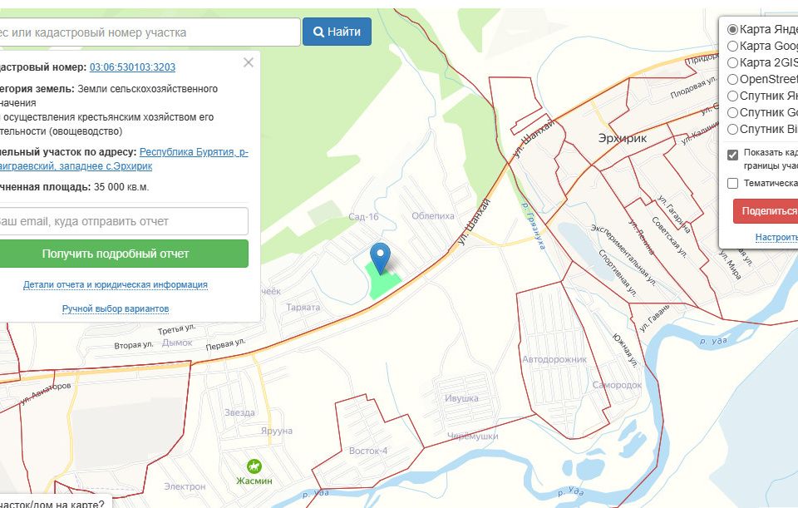
Task: Switch to the Спутник Google satellite view
Action: pos(732,112)
